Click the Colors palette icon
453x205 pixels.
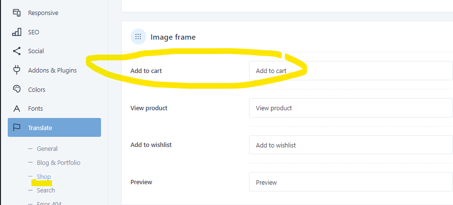click(x=17, y=89)
